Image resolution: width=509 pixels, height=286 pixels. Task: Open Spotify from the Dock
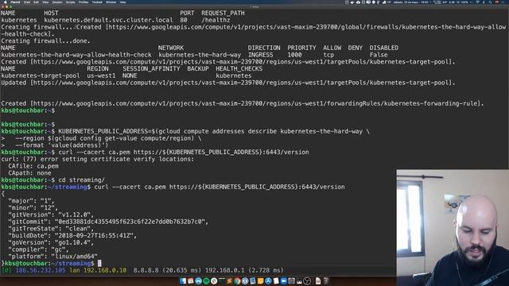pyautogui.click(x=206, y=280)
